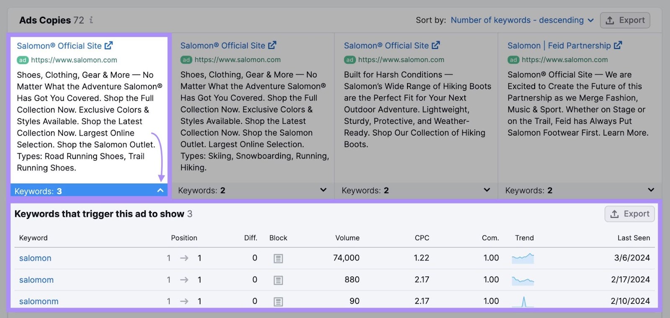Open external link icon on third Salomon ad
The height and width of the screenshot is (318, 670).
tap(436, 45)
